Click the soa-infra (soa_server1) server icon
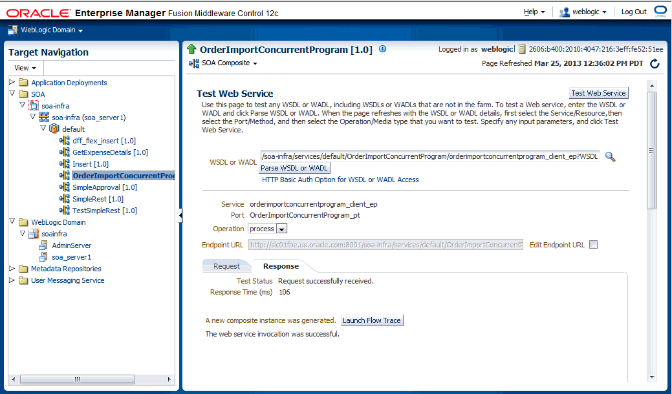672x394 pixels. (44, 117)
